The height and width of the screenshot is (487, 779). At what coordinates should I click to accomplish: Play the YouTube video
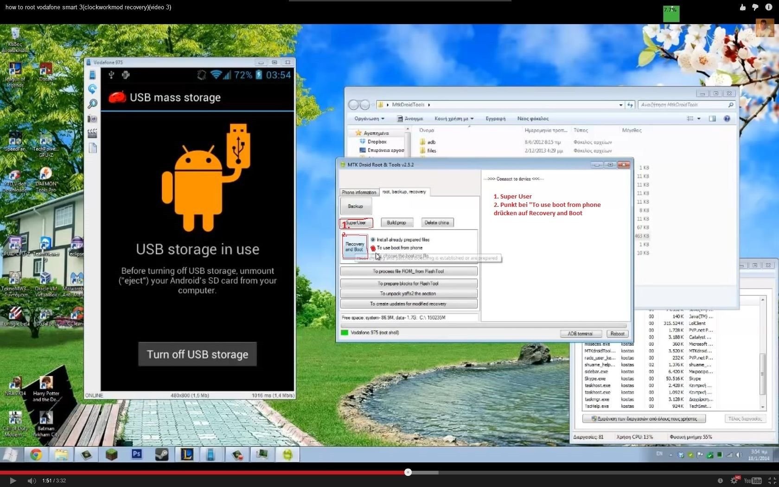pos(13,481)
